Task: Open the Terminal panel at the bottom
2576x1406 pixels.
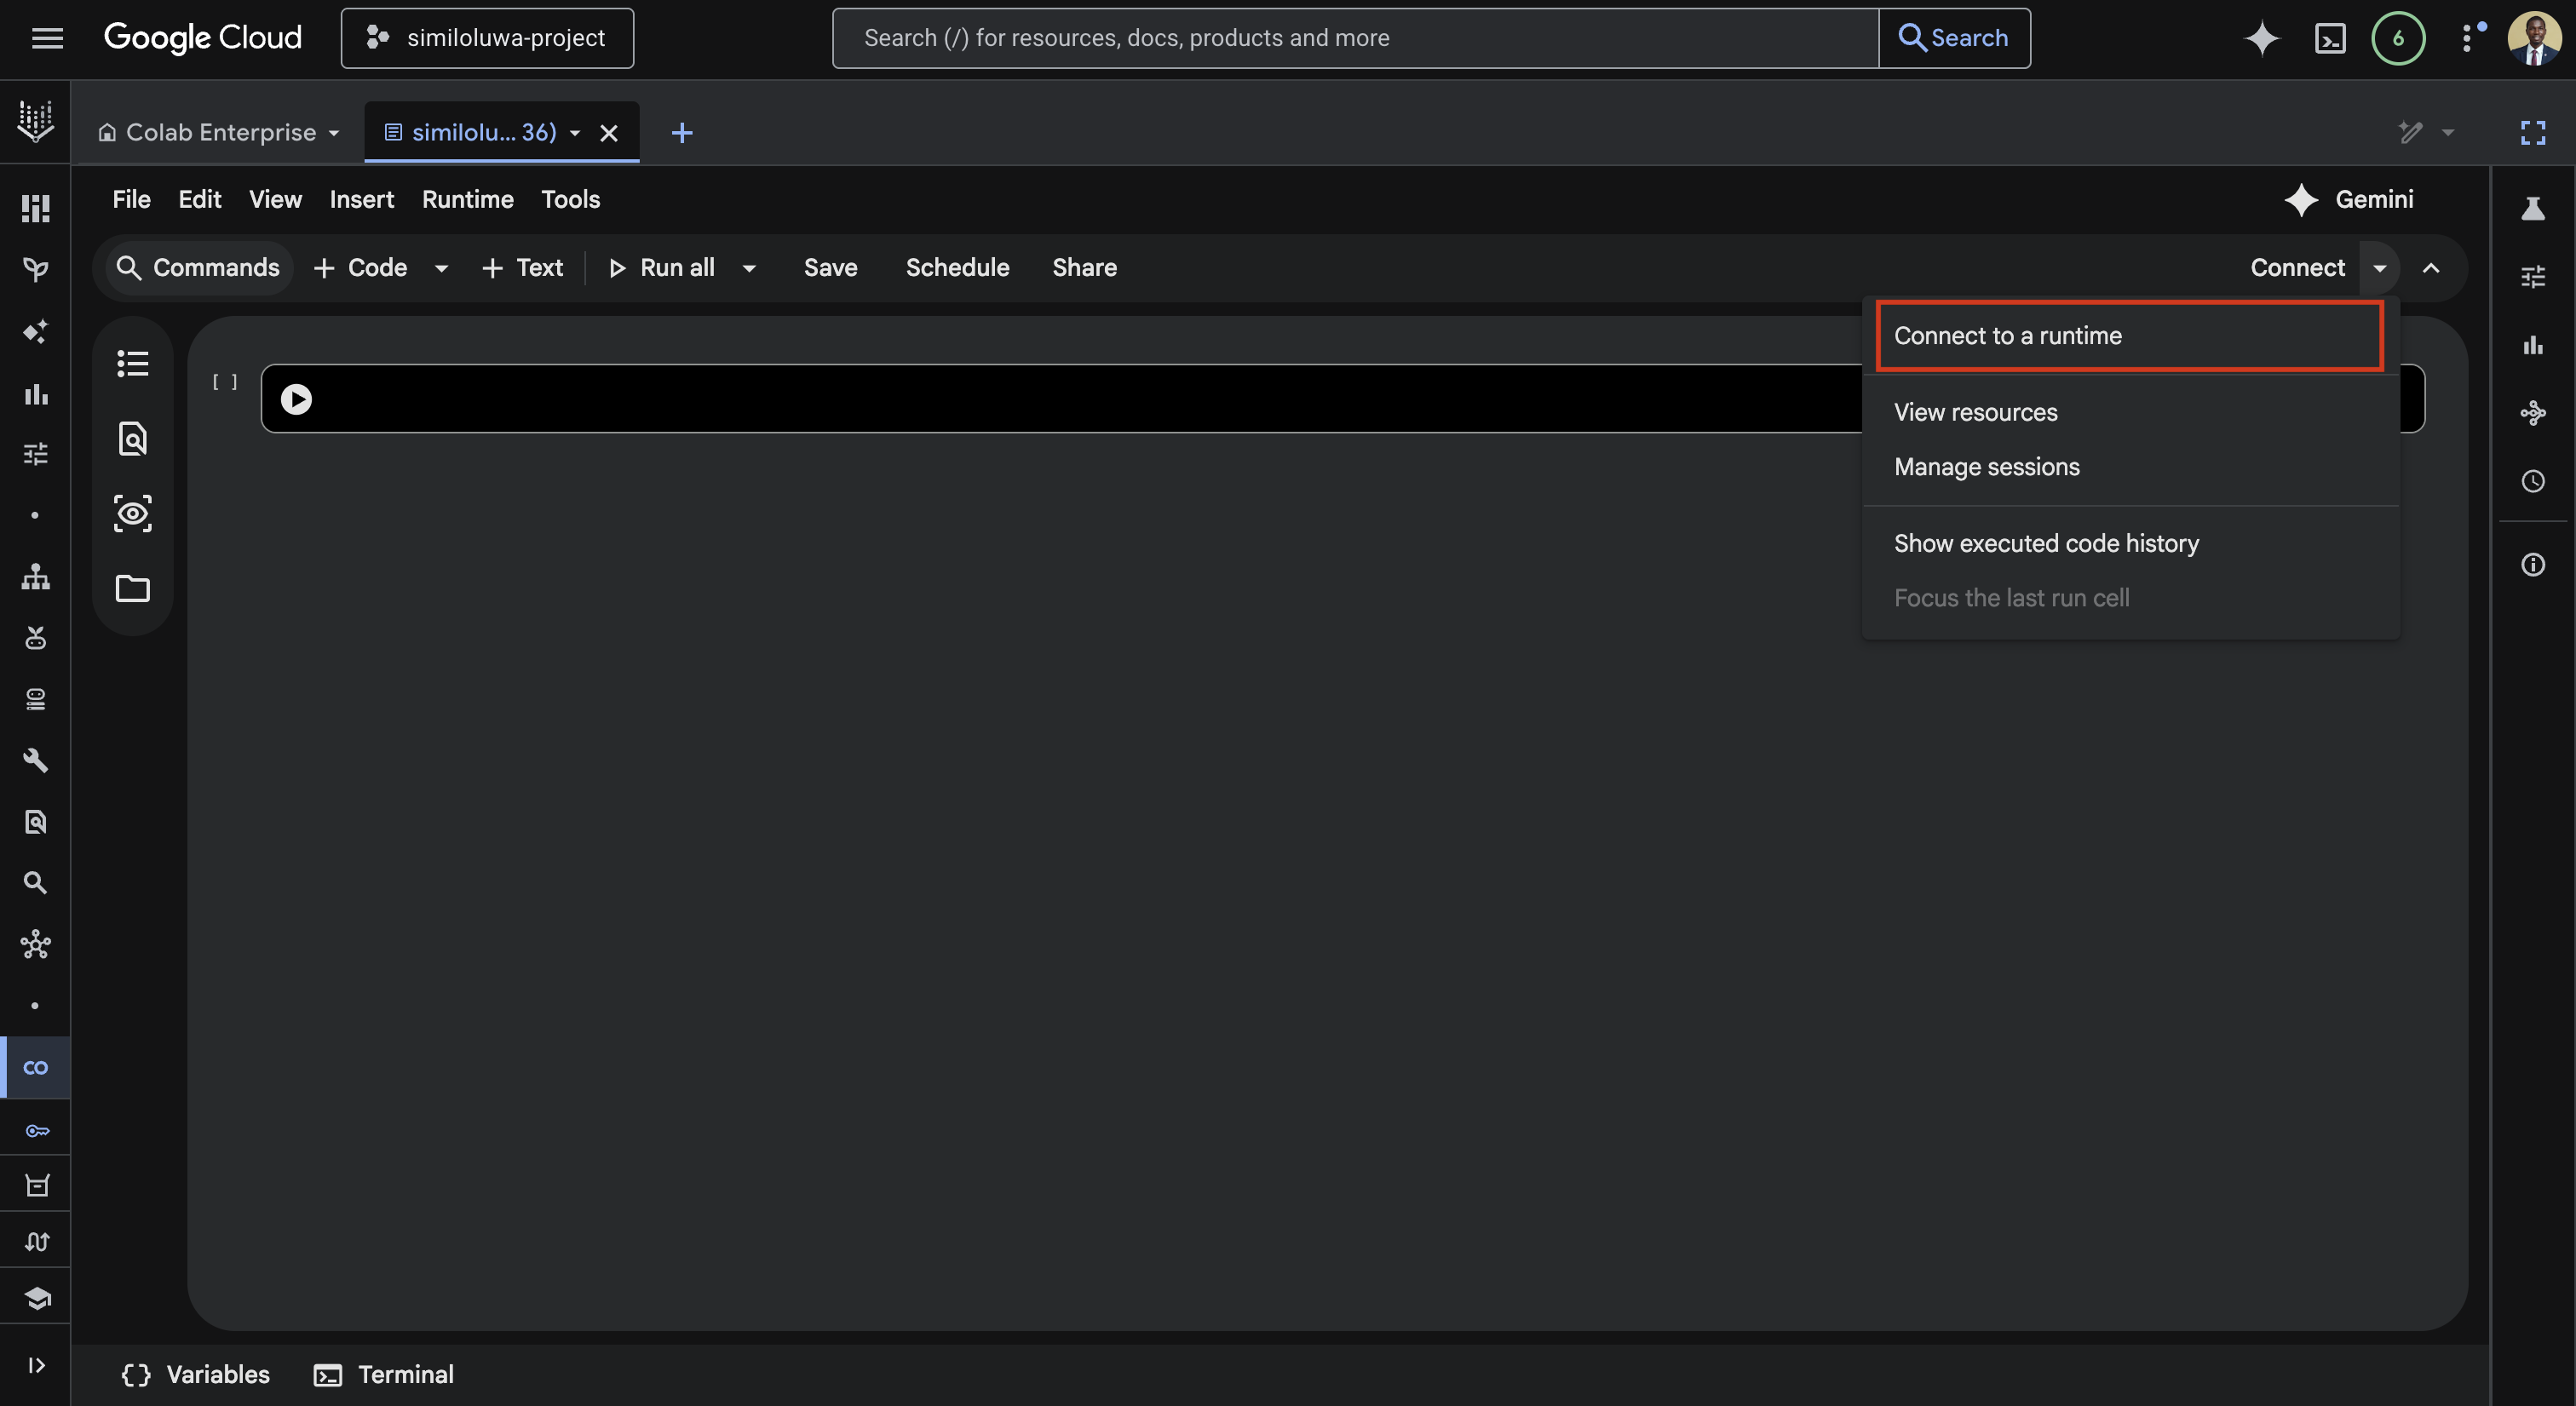Action: 383,1374
